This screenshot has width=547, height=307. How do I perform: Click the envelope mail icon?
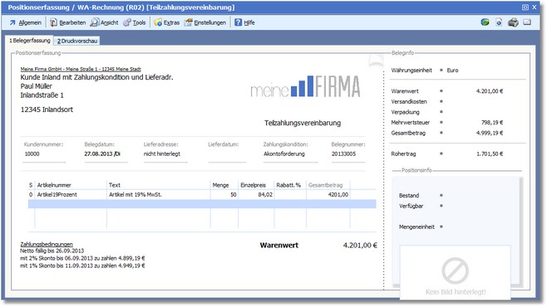[527, 22]
